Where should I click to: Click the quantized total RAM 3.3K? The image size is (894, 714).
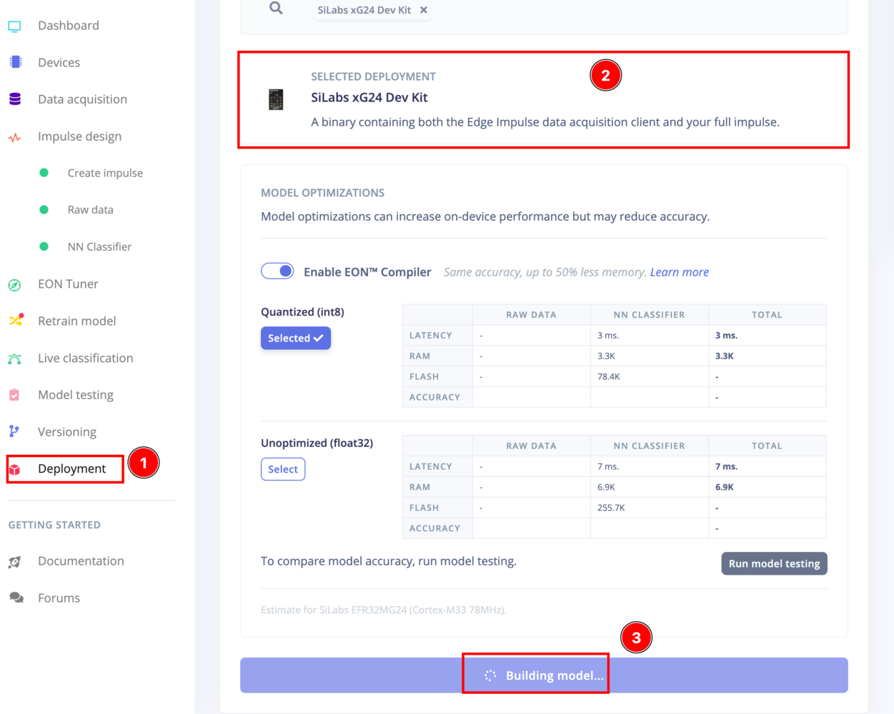click(724, 356)
